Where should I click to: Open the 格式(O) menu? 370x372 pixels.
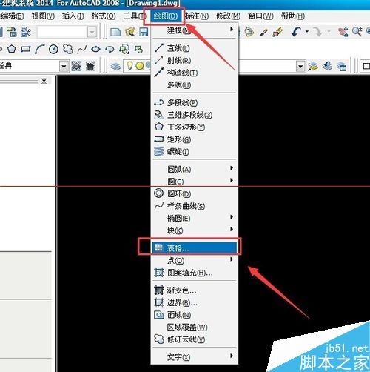104,16
